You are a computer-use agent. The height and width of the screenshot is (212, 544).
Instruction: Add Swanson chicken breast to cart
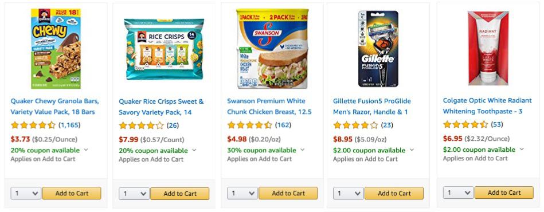tap(288, 193)
